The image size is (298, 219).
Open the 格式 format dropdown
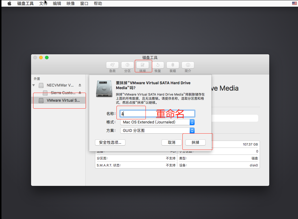click(157, 122)
